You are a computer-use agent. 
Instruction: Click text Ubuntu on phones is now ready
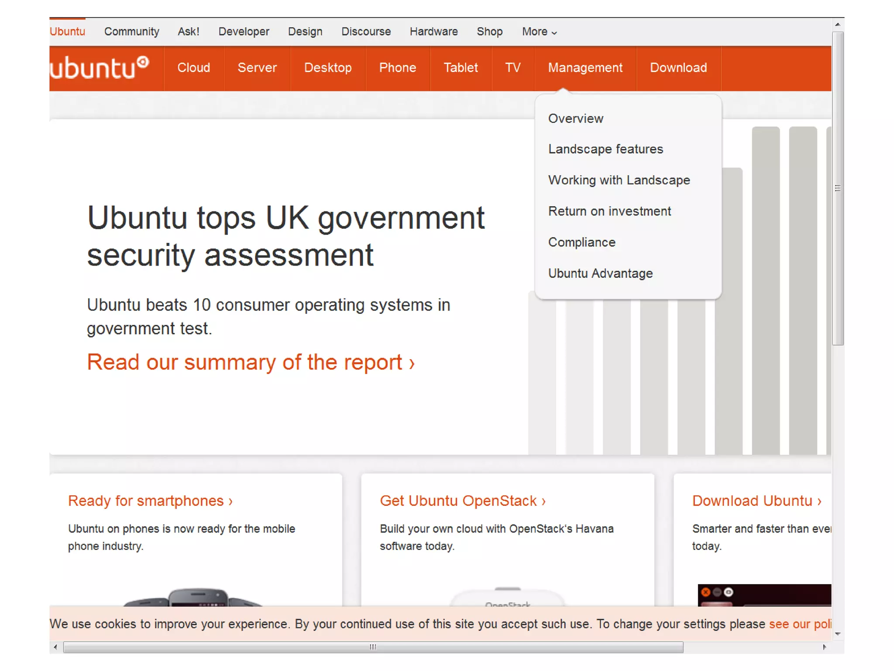pyautogui.click(x=182, y=537)
